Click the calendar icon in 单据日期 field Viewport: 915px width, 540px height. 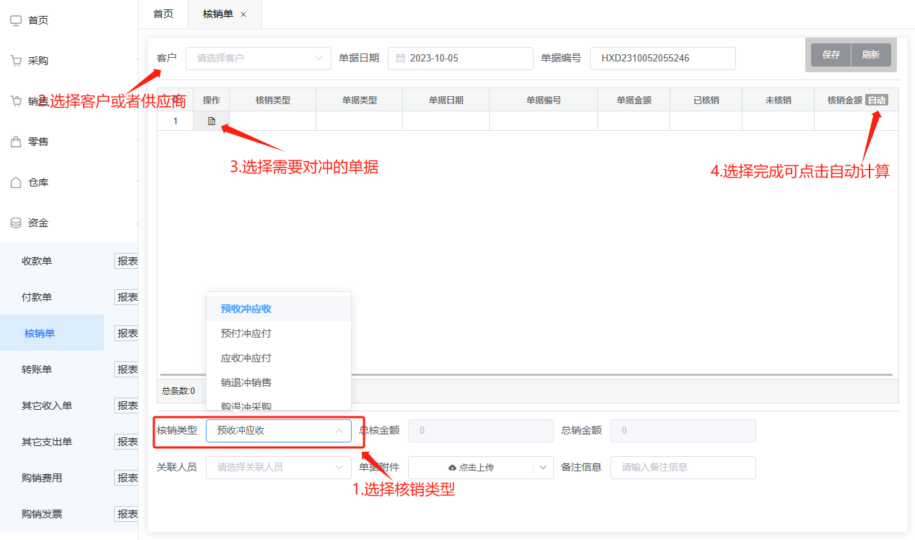(400, 59)
